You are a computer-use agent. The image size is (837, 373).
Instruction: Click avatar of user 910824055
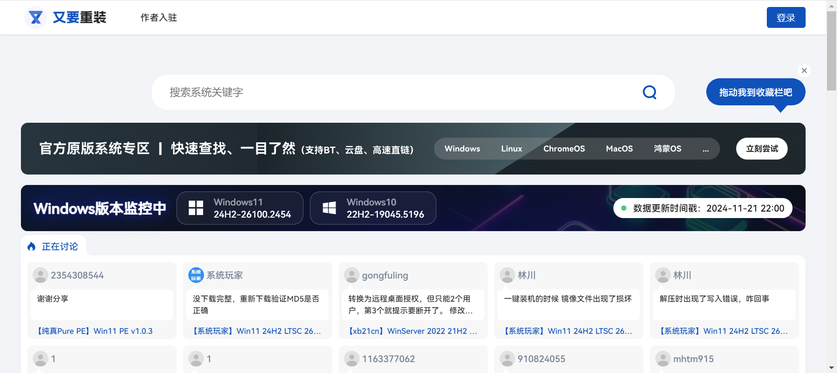pyautogui.click(x=507, y=359)
